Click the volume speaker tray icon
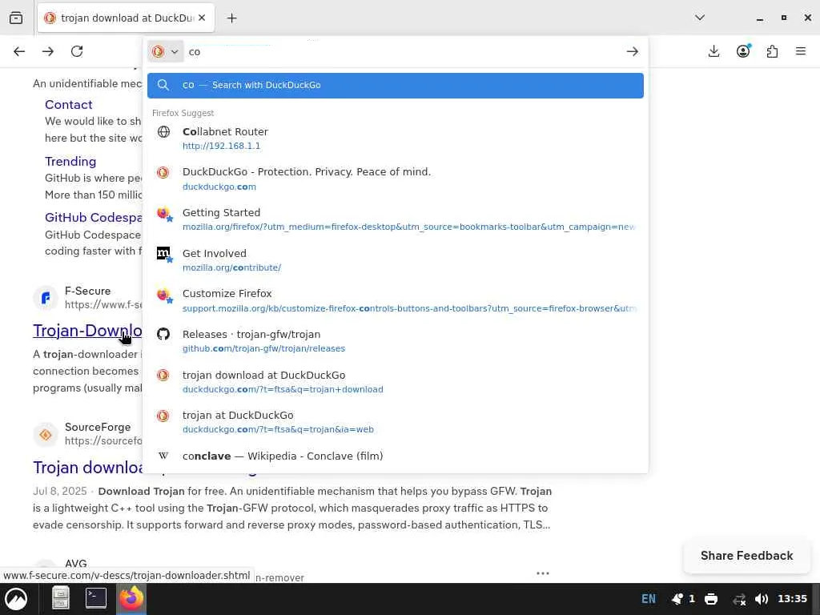 tap(762, 599)
